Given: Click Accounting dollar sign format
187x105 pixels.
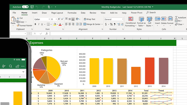Looking at the screenshot, I should (106, 24).
